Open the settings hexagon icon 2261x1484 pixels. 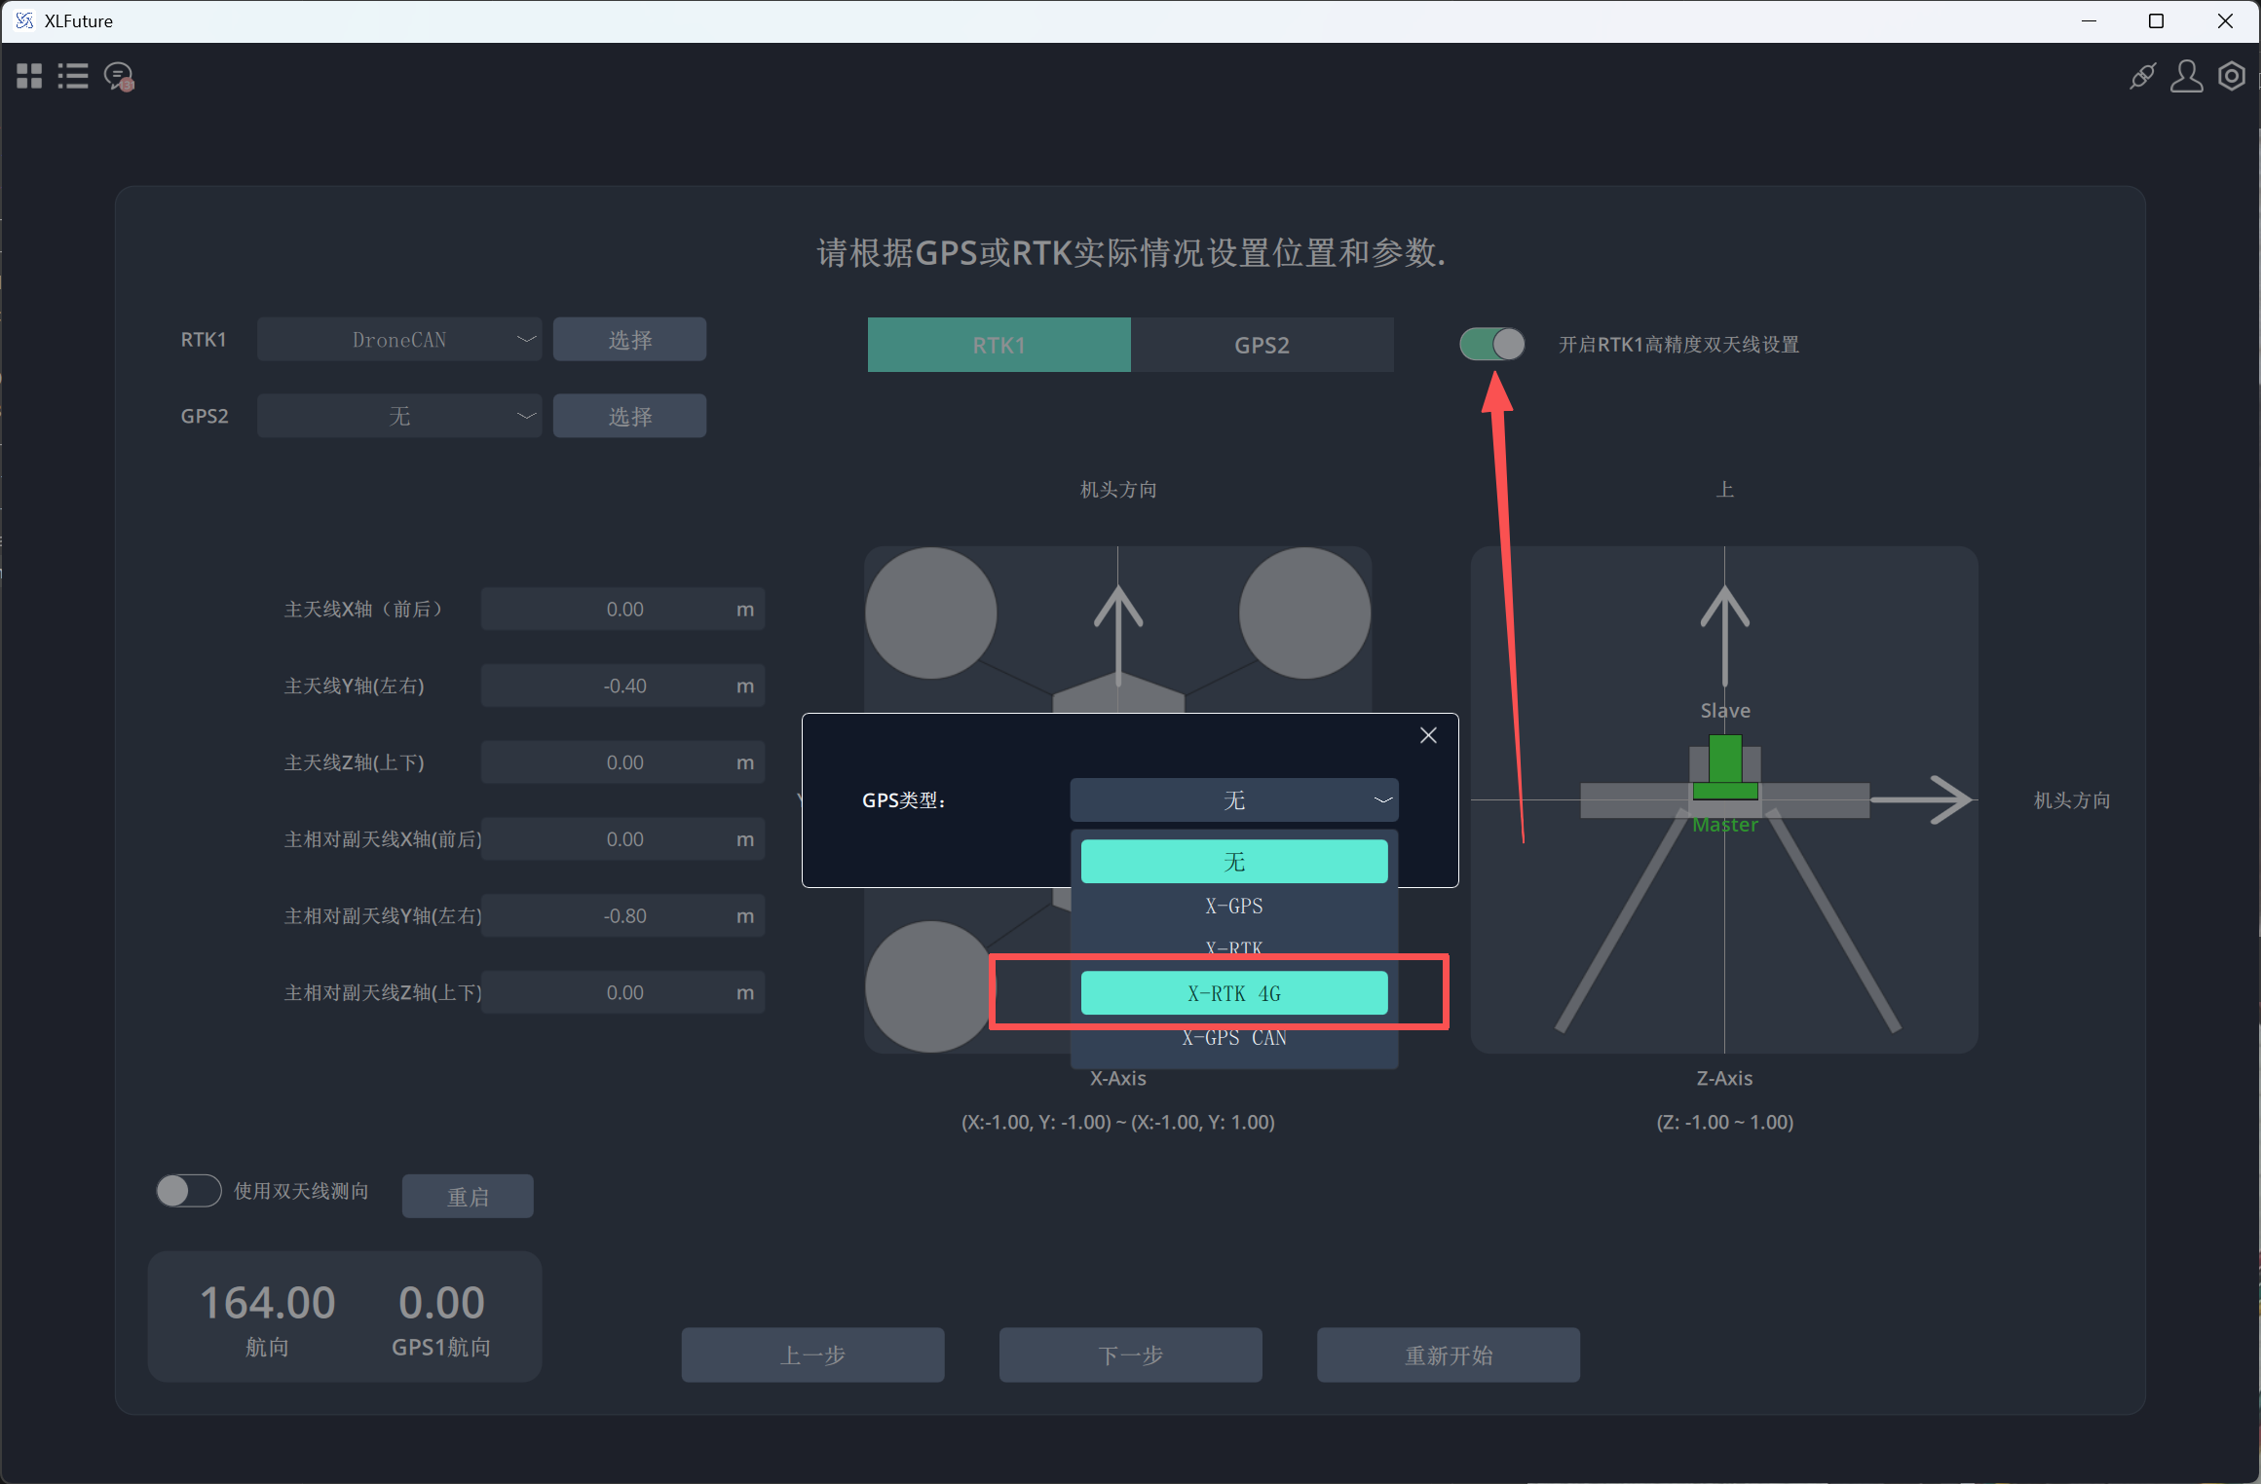coord(2232,76)
